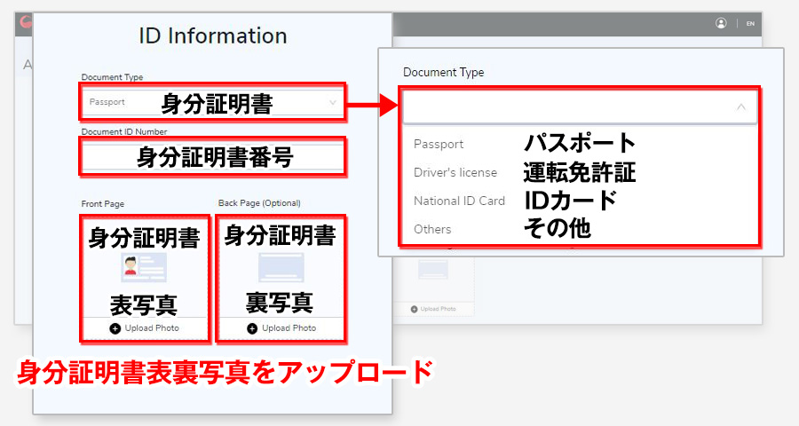Viewport: 799px width, 426px height.
Task: Click the ID card illustration under Front Page
Action: 143,267
